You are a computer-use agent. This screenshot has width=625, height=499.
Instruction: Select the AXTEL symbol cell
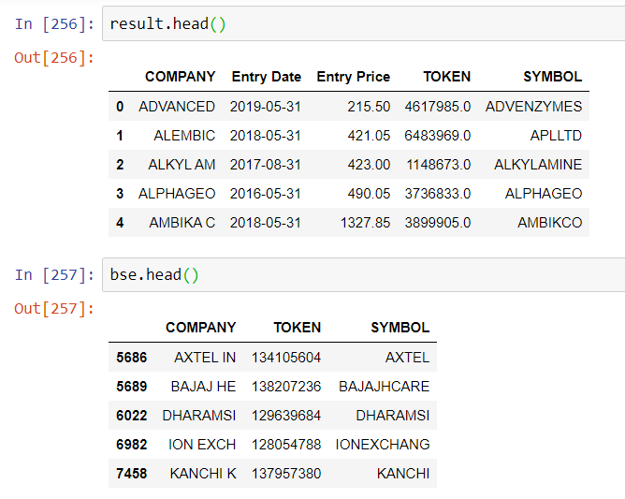(407, 358)
